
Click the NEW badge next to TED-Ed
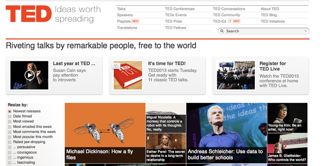coord(236,21)
